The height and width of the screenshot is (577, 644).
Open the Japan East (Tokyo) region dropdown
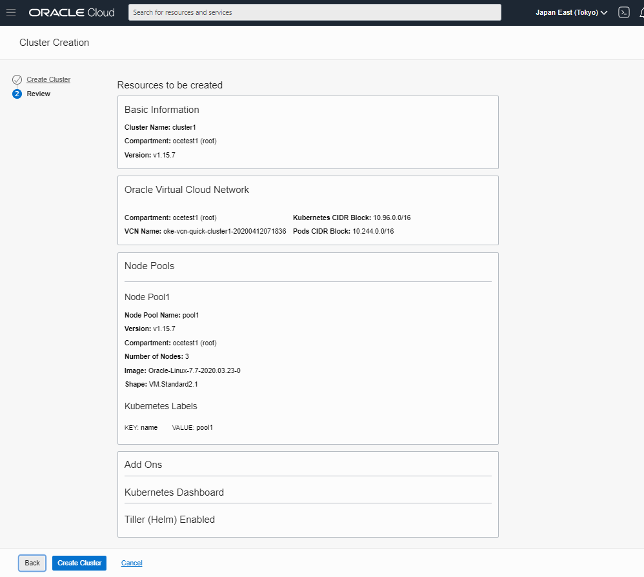(x=571, y=12)
